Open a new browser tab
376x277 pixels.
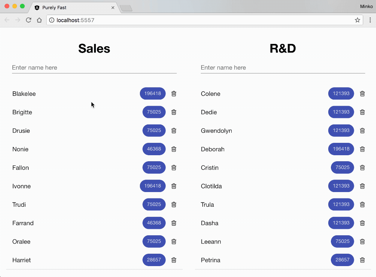[x=126, y=8]
